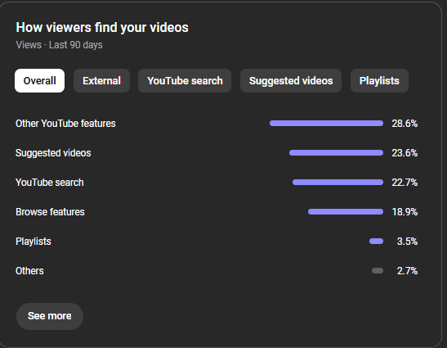Viewport: 447px width, 348px height.
Task: Switch to the Suggested videos tab
Action: tap(291, 80)
